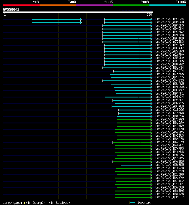Select the UniRef100_B0CEU3 label

[170, 135]
